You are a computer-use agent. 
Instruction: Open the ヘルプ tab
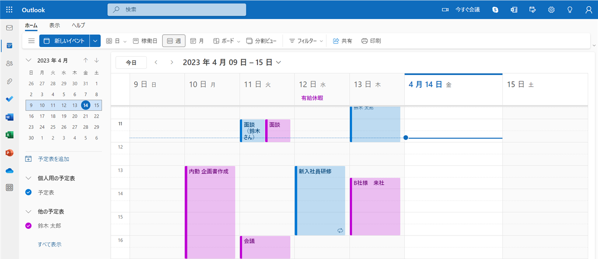[78, 25]
